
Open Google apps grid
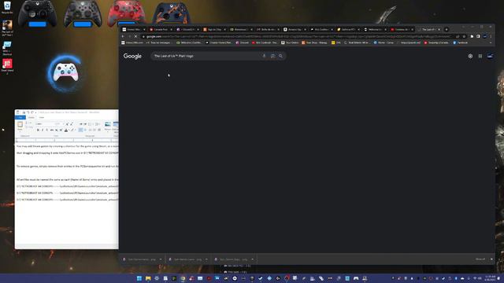(480, 56)
